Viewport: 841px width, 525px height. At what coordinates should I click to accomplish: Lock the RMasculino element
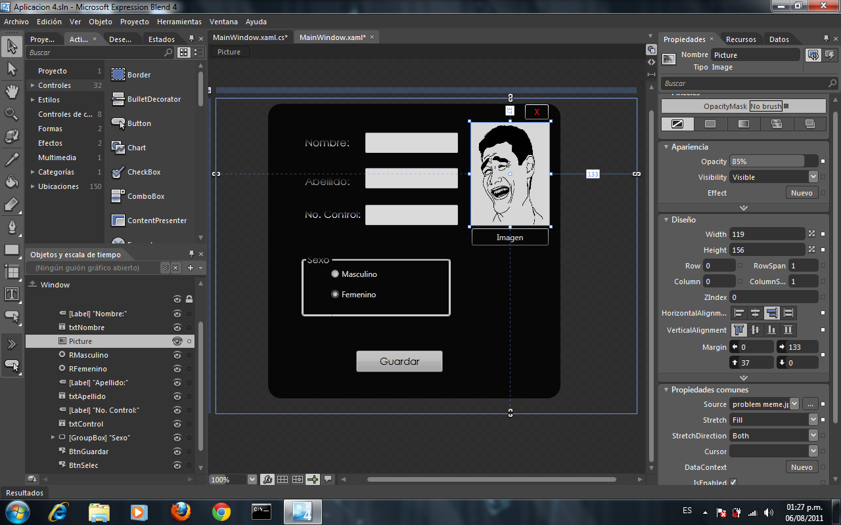tap(189, 355)
